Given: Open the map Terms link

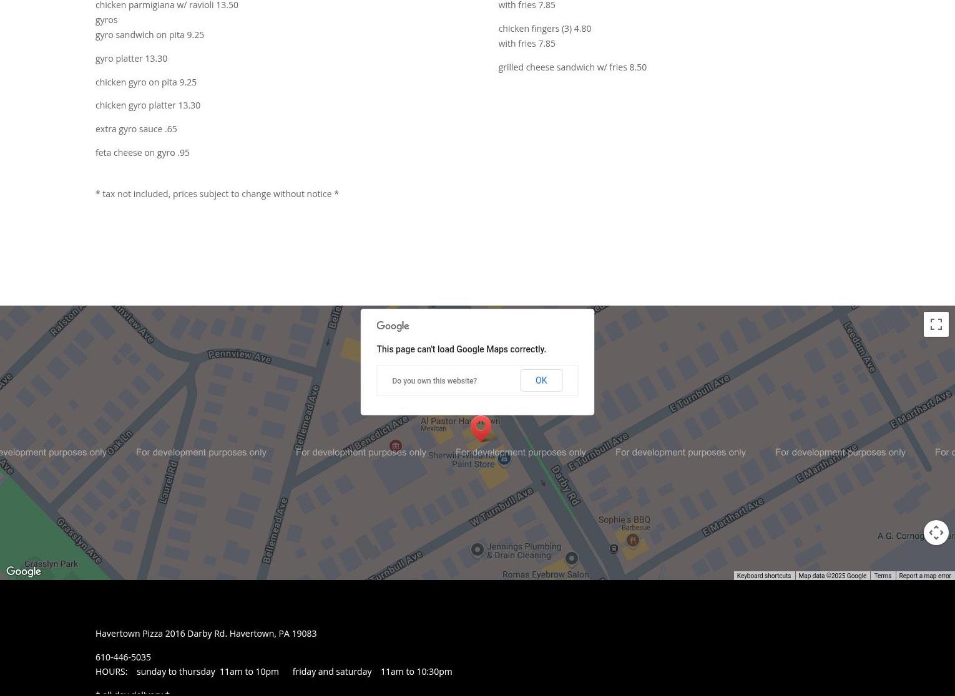Looking at the screenshot, I should [x=882, y=576].
